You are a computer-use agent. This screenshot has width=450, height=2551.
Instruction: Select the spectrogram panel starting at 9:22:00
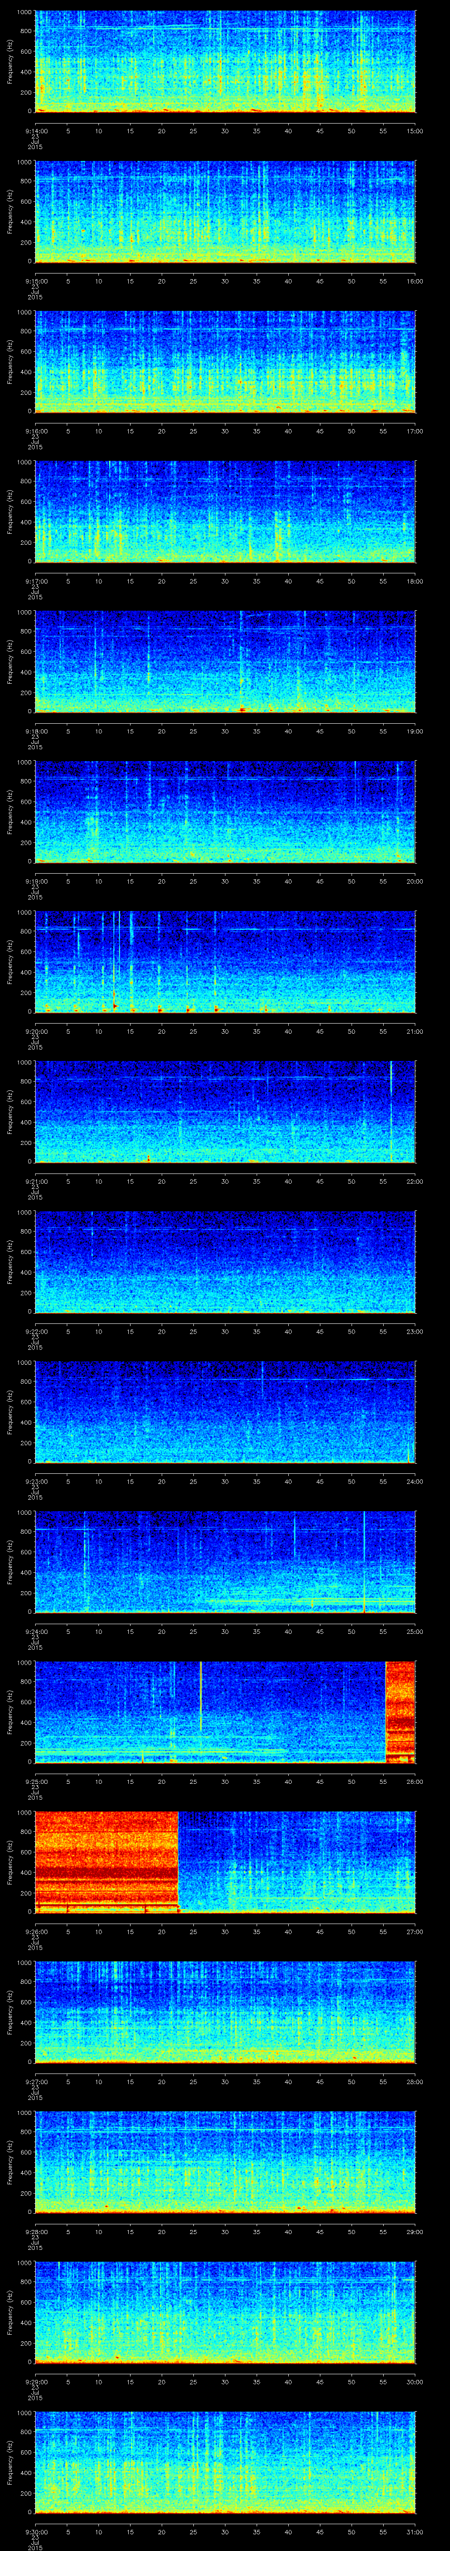[225, 1263]
